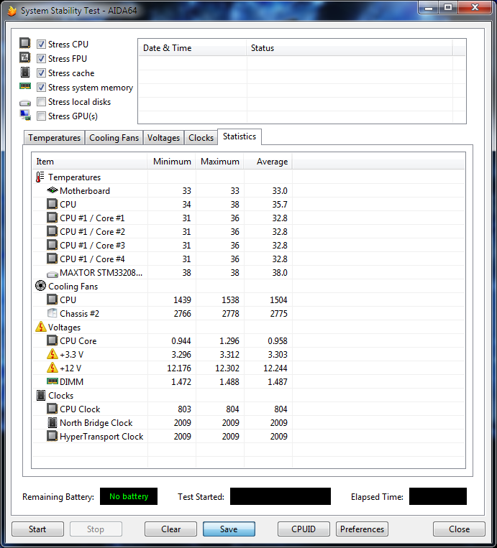Click the thermometer icon beside Temperatures

pyautogui.click(x=40, y=177)
